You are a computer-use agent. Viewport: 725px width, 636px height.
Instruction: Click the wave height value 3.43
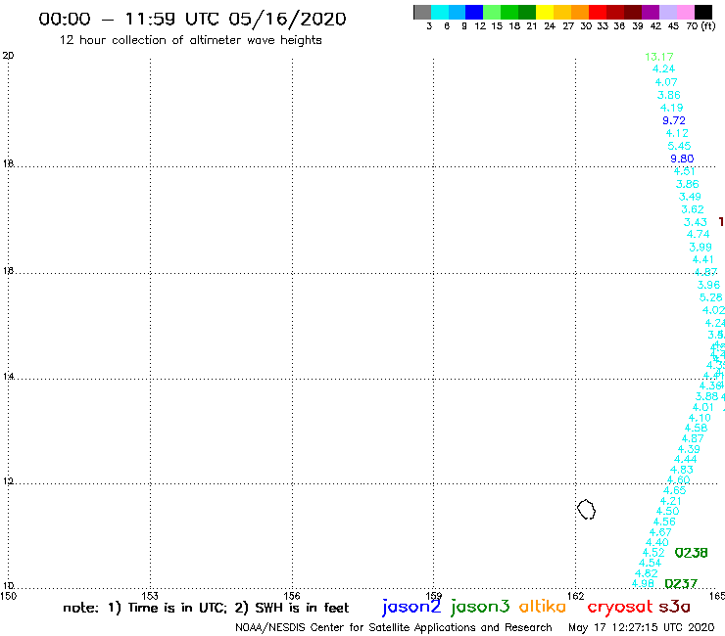(696, 222)
